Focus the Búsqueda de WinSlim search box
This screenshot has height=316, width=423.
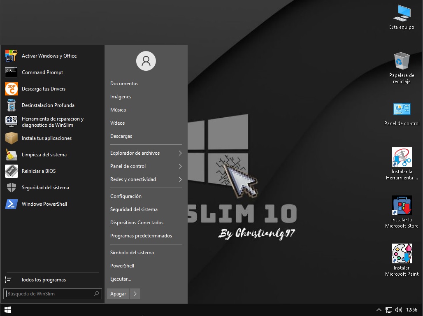click(53, 294)
